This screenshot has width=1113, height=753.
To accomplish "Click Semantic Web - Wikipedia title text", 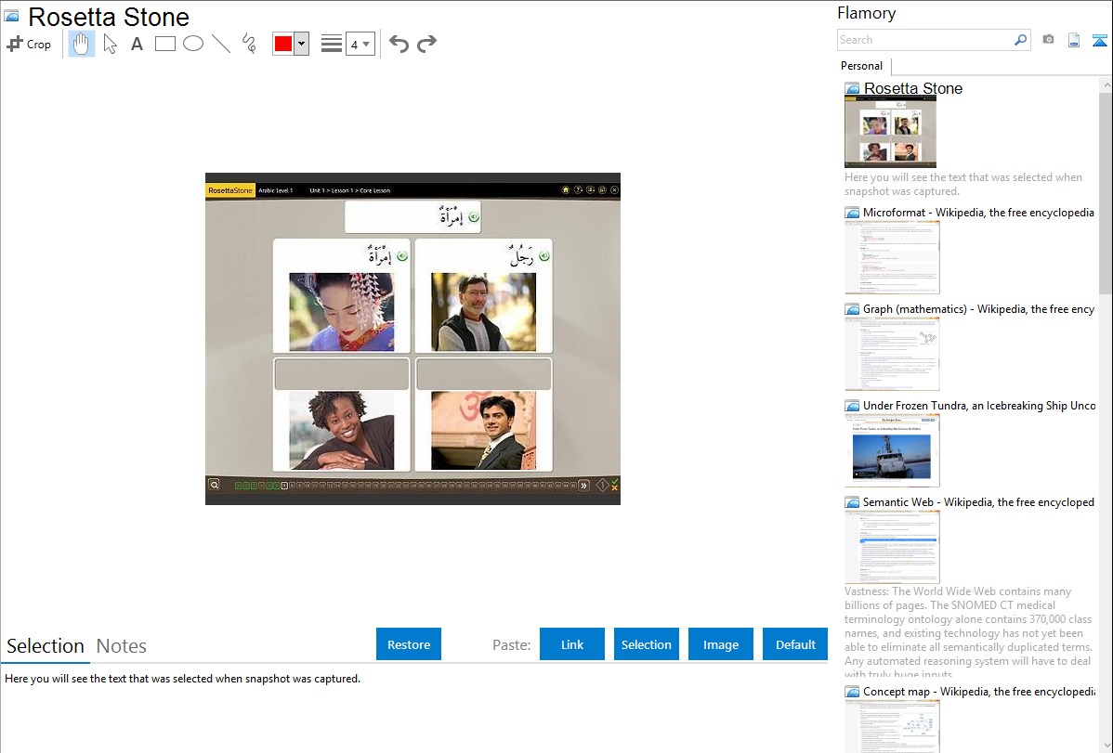I will pyautogui.click(x=978, y=501).
